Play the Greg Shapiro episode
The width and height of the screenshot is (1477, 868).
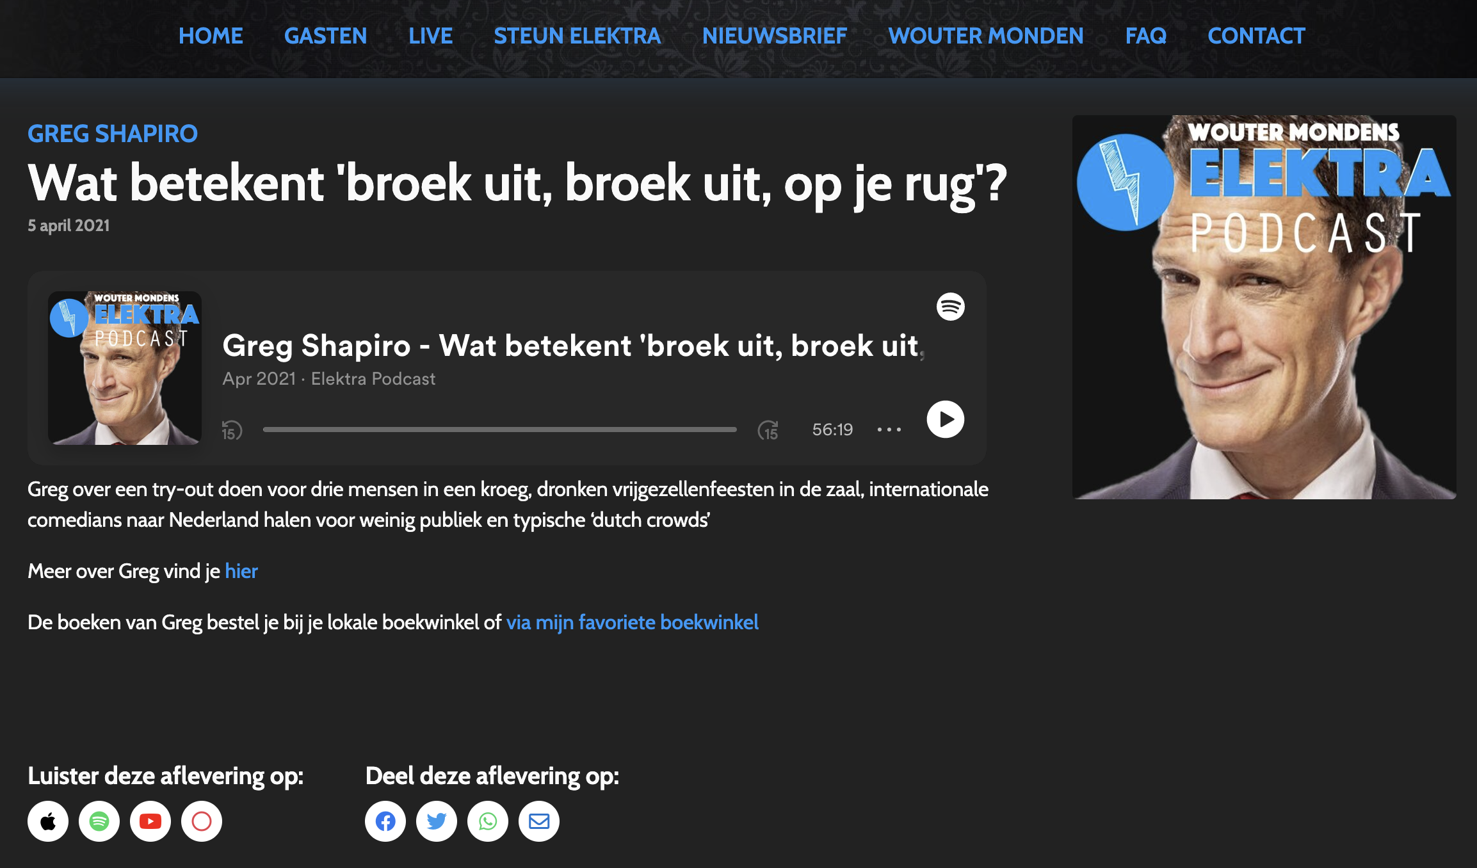pyautogui.click(x=945, y=419)
